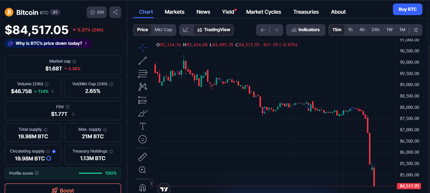Open the Market Cycles tab
The image size is (430, 193).
pyautogui.click(x=264, y=12)
